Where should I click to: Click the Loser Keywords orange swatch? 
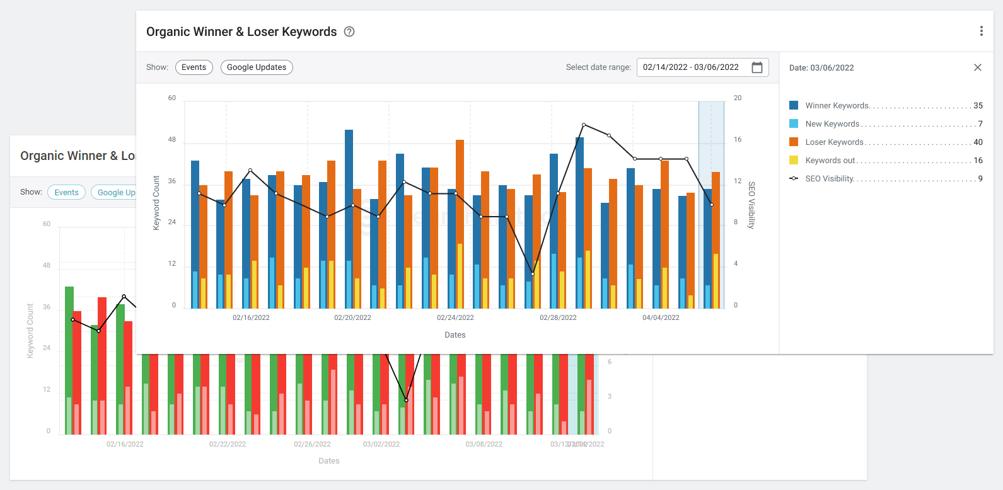794,142
